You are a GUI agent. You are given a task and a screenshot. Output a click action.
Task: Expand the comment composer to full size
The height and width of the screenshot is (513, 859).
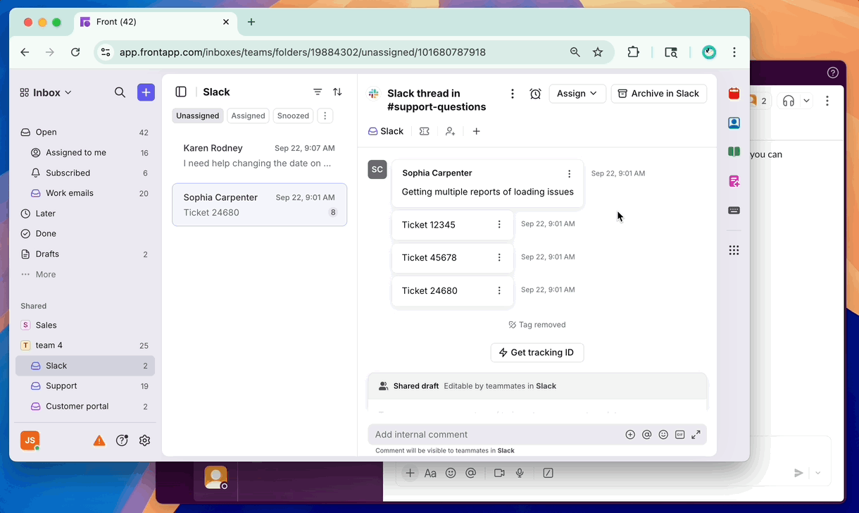coord(696,435)
